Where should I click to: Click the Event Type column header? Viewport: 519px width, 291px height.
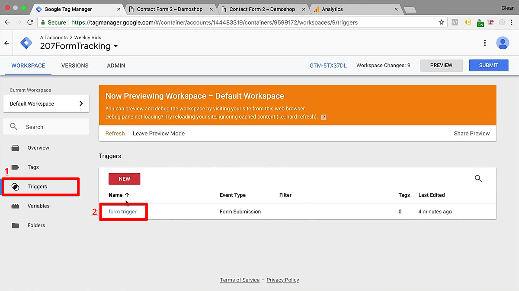click(x=233, y=195)
